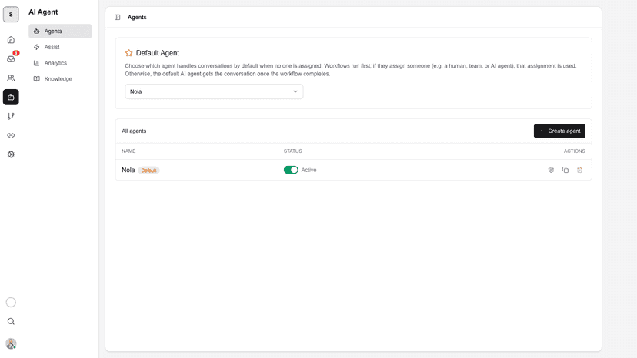
Task: Open search from the magnifier icon
Action: [x=11, y=321]
